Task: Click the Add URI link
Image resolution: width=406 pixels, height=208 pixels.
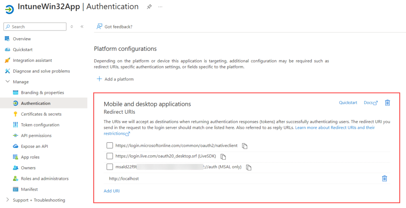Action: [x=111, y=191]
